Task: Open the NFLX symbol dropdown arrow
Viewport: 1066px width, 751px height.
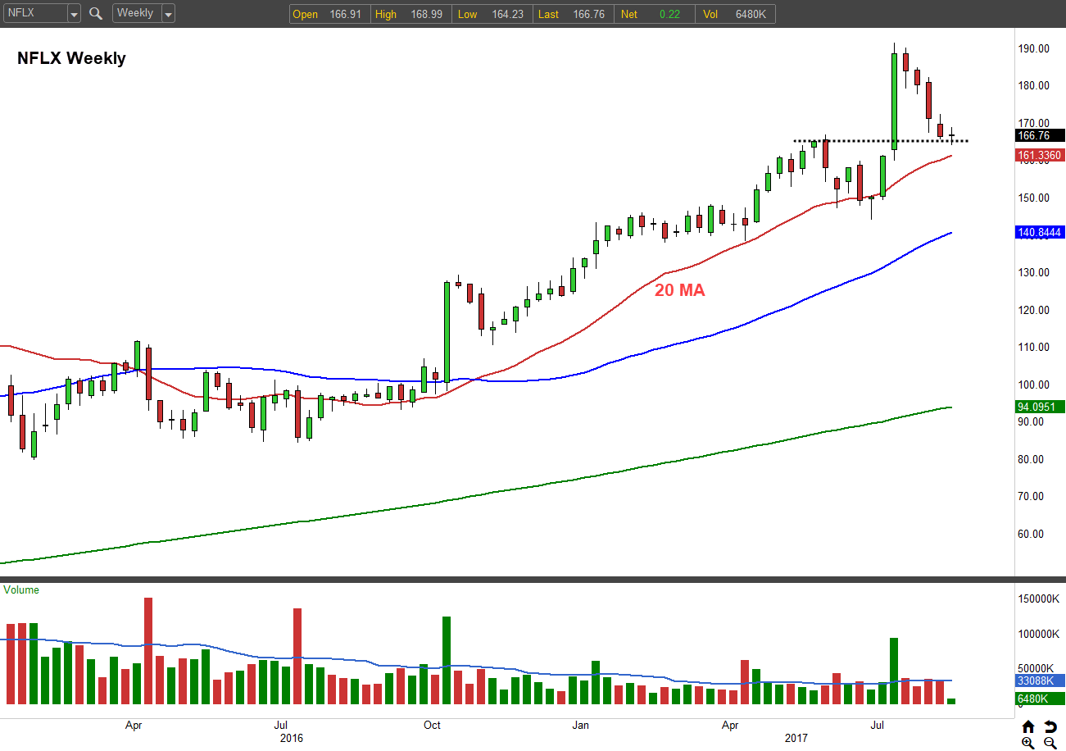Action: [74, 14]
